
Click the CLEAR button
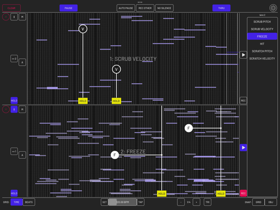pyautogui.click(x=12, y=8)
